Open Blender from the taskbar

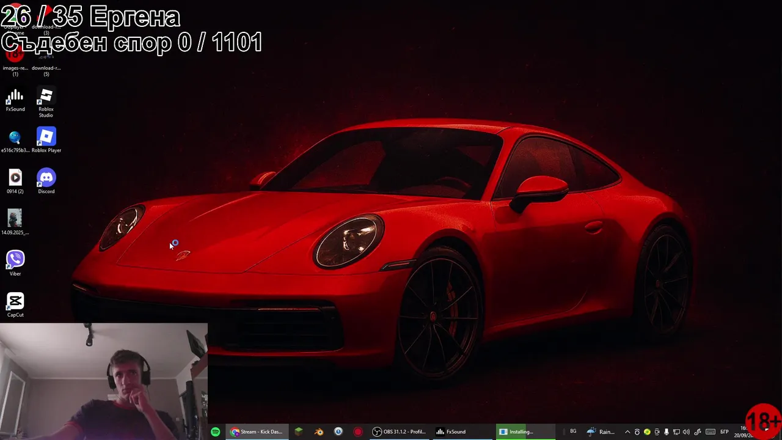[x=318, y=432]
